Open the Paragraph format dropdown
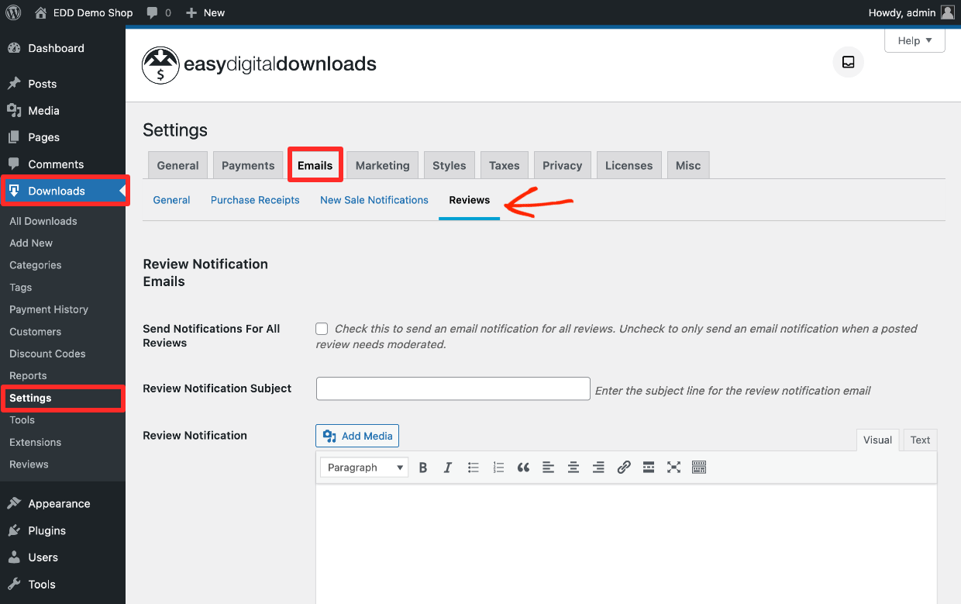This screenshot has width=961, height=604. click(x=365, y=468)
